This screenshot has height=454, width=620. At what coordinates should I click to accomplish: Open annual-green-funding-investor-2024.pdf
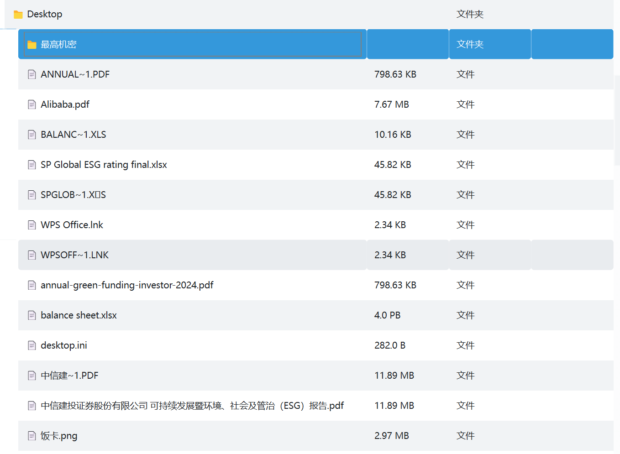point(127,286)
